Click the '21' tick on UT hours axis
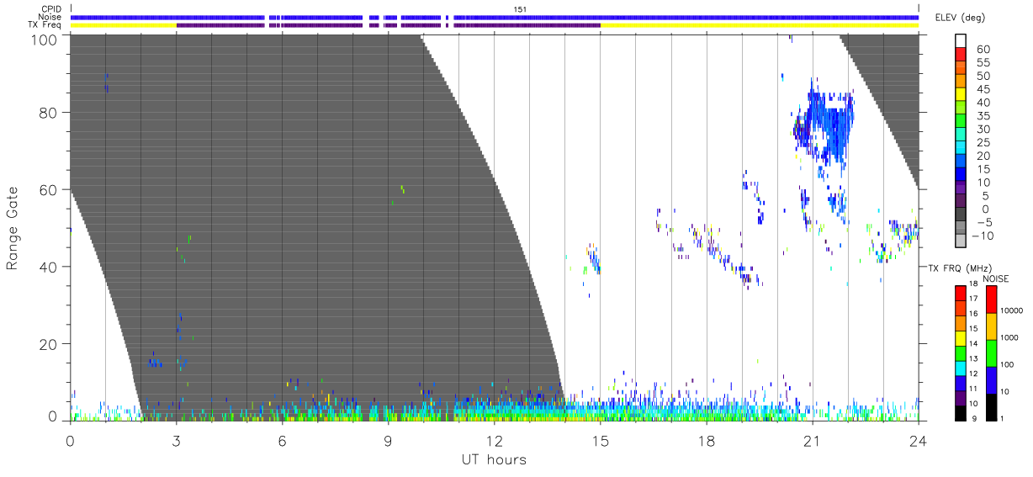This screenshot has height=477, width=1033. pyautogui.click(x=812, y=440)
